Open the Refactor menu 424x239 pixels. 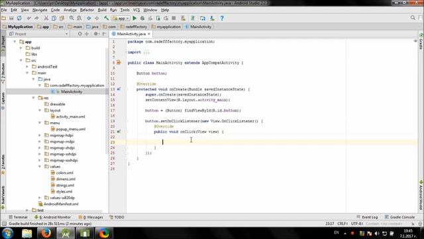coord(87,10)
